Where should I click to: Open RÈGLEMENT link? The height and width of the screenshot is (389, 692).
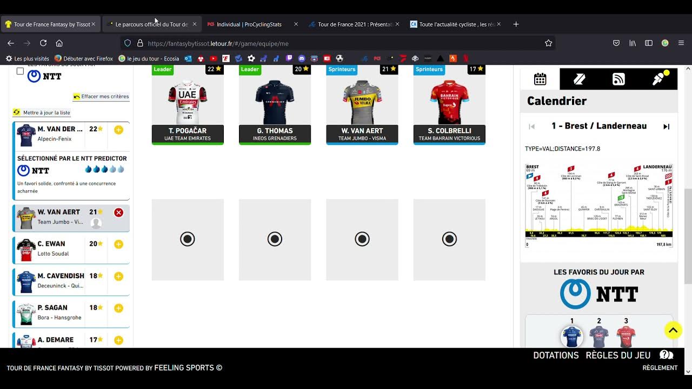pos(660,368)
